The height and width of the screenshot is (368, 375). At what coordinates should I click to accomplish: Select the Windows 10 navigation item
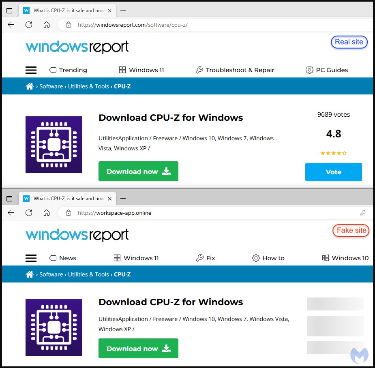pos(345,258)
